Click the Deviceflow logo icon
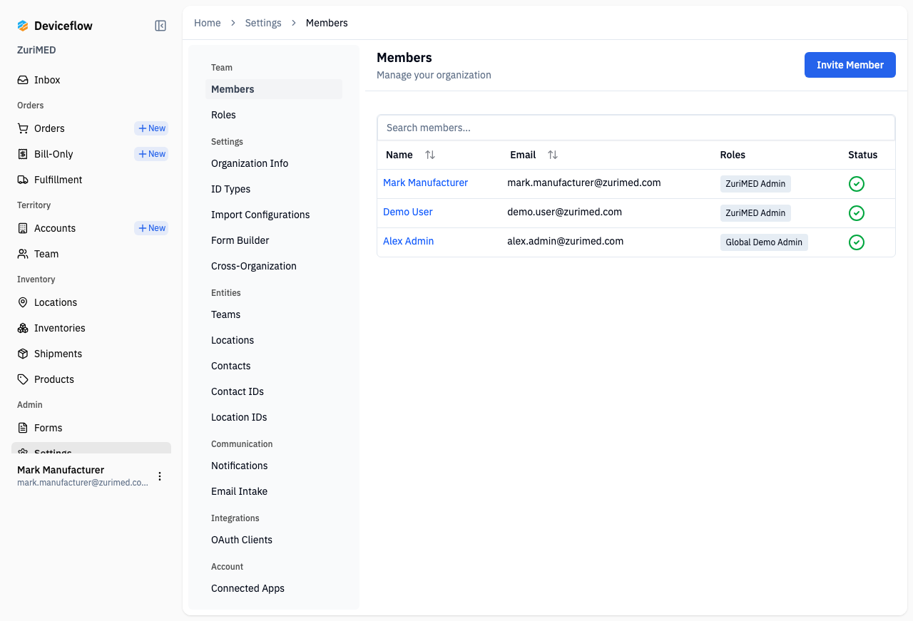913x621 pixels. pyautogui.click(x=23, y=26)
